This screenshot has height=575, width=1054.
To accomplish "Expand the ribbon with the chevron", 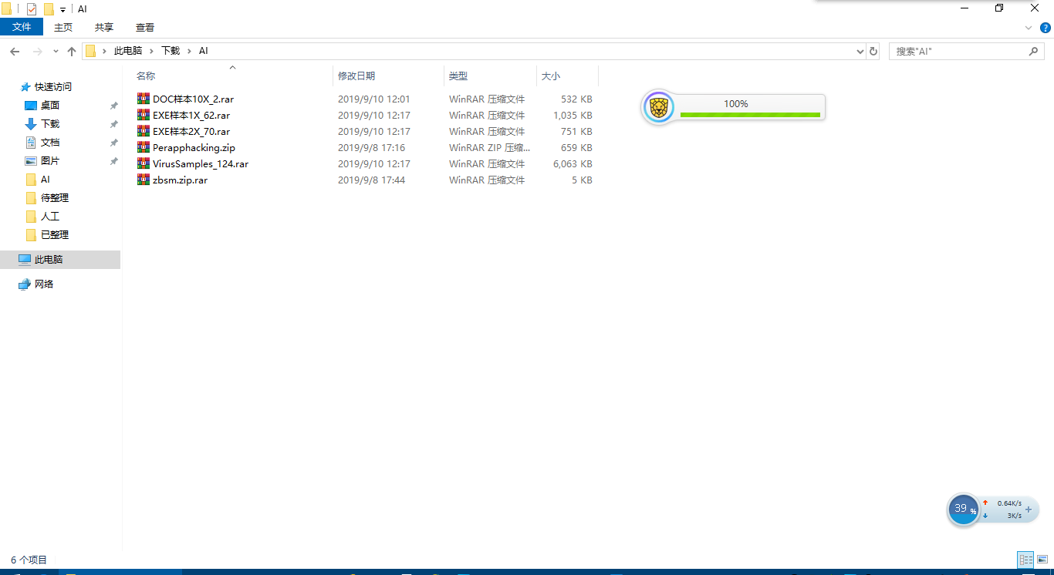I will (1028, 27).
